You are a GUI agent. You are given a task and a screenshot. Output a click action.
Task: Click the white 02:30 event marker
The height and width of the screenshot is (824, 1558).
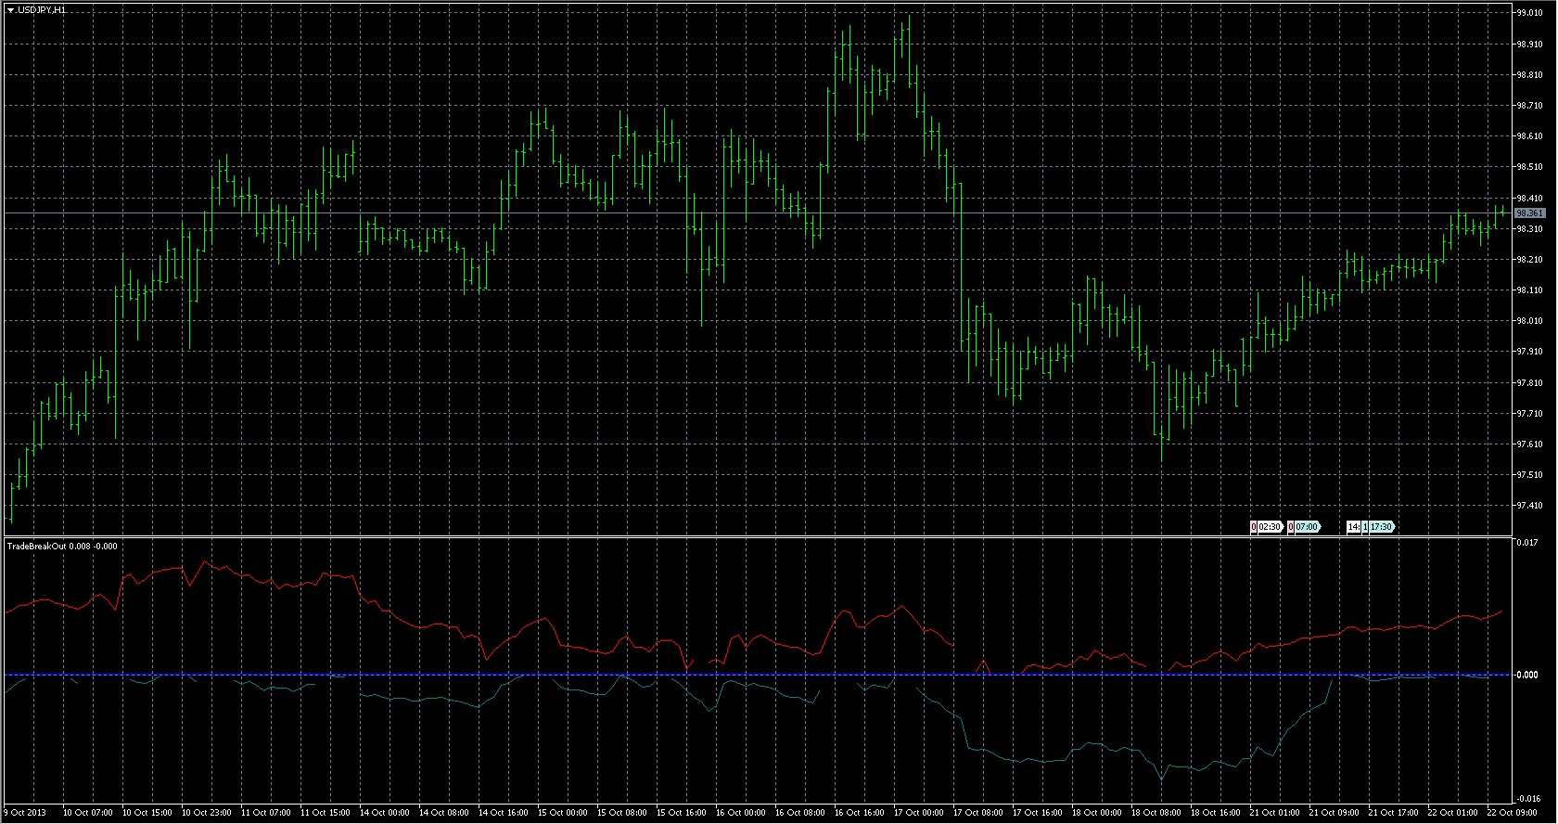pos(1270,527)
